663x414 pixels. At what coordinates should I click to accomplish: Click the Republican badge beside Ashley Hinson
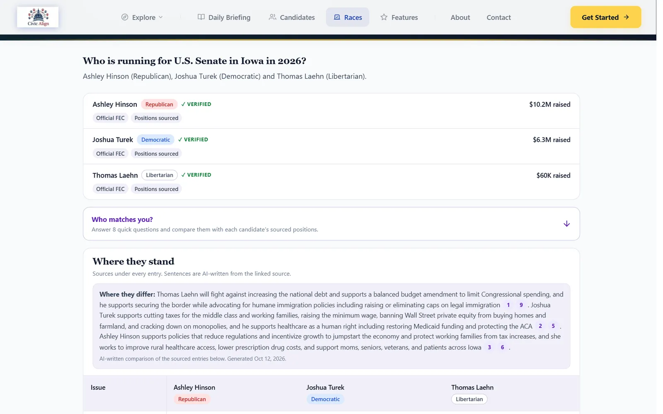point(159,104)
